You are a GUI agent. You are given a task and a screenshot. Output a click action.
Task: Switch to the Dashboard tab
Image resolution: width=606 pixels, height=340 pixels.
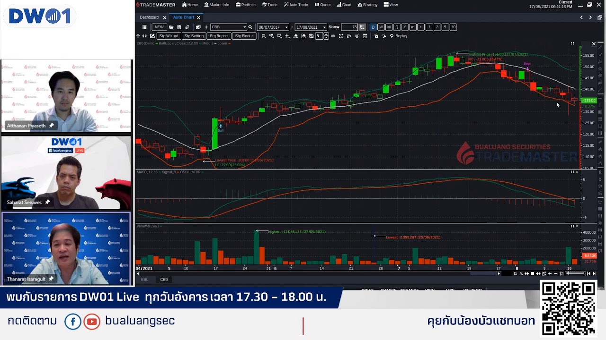coord(149,17)
